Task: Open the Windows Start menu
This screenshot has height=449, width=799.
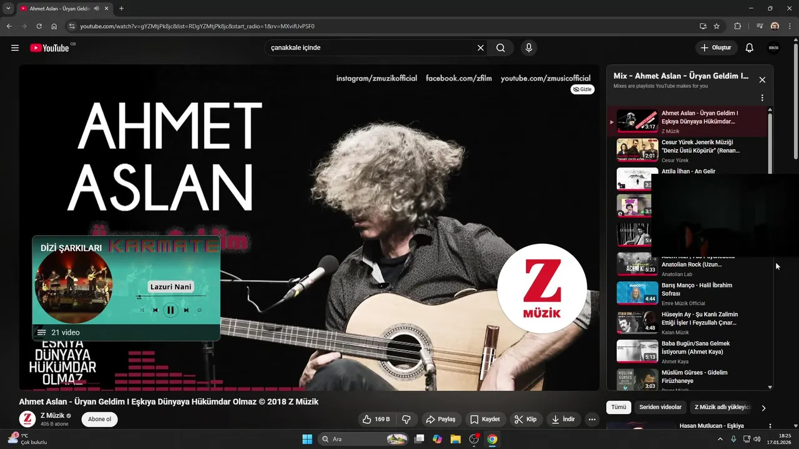Action: tap(307, 439)
